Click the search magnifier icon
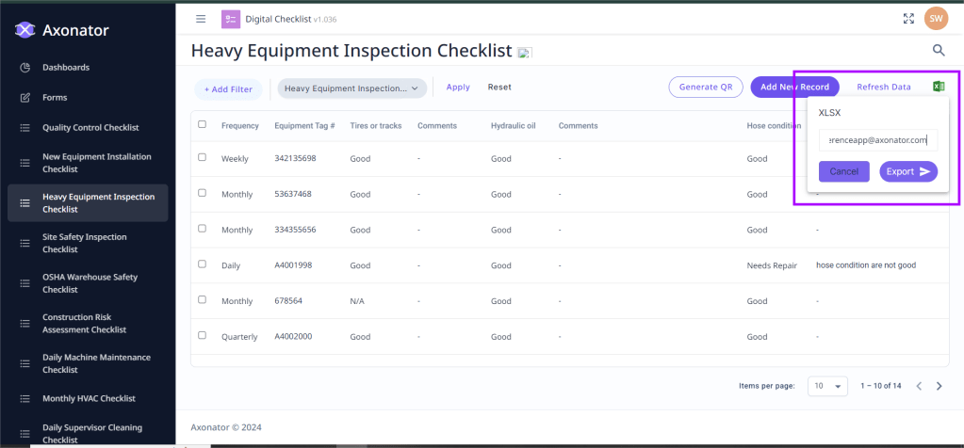This screenshot has height=448, width=964. (x=939, y=51)
